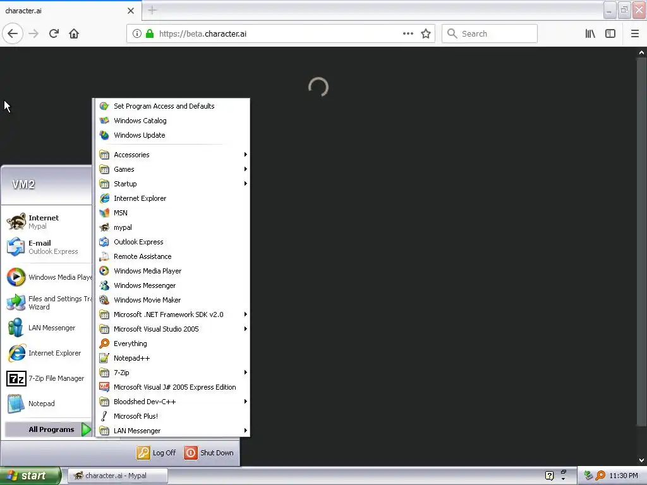Open Notepad from the Start menu

[x=47, y=404]
